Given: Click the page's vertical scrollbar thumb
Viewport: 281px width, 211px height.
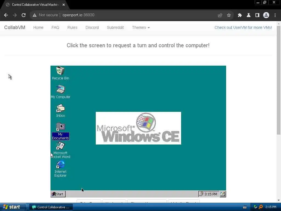Looking at the screenshot, I should tap(279, 80).
